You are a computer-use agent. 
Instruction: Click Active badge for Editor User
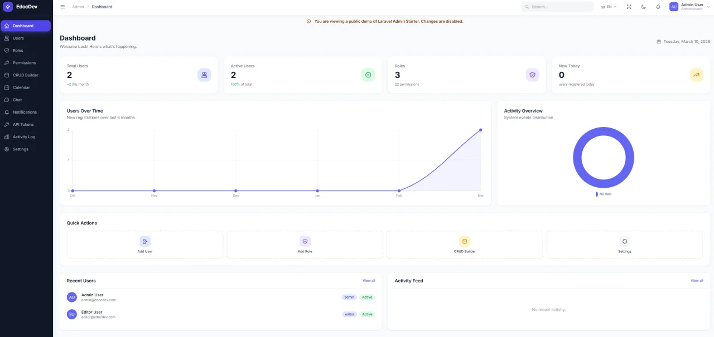tap(367, 314)
